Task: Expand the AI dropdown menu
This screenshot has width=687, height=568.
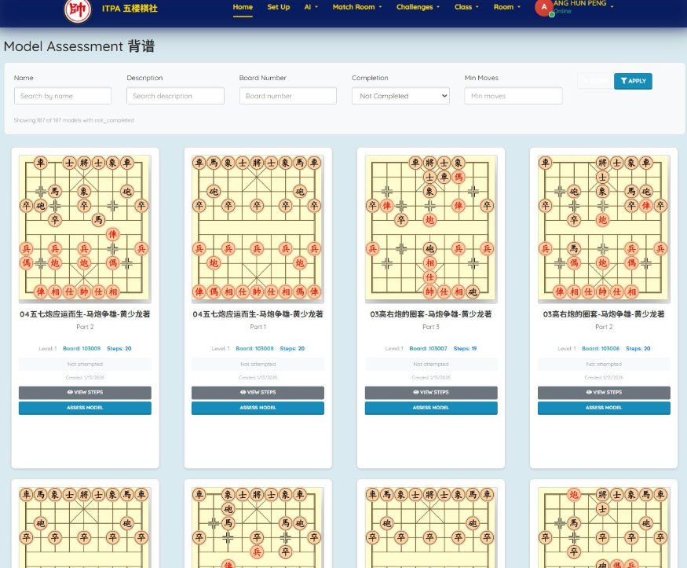Action: 311,7
